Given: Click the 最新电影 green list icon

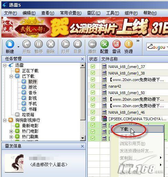Looking at the screenshot, I should click(17, 125).
